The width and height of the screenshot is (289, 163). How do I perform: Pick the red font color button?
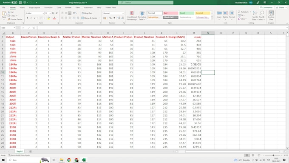point(54,18)
